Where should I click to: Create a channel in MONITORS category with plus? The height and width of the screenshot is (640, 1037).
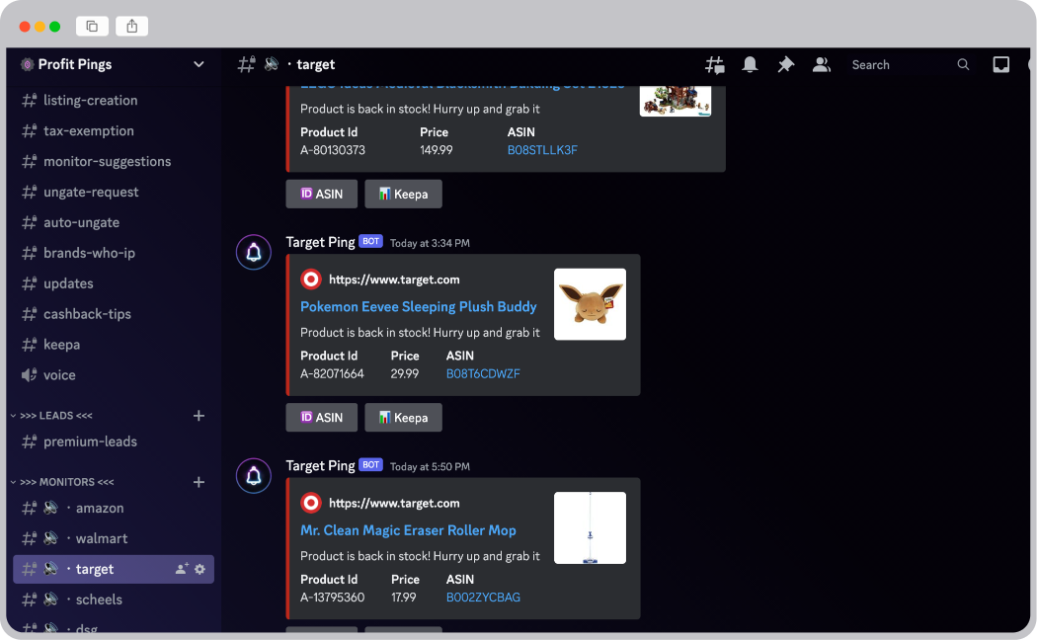coord(199,482)
